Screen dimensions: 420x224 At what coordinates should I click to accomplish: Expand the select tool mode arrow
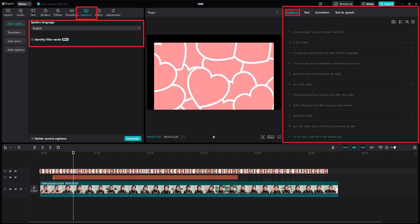[10, 148]
